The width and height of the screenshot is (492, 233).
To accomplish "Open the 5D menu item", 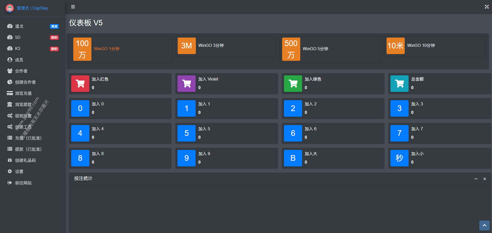I will [18, 38].
